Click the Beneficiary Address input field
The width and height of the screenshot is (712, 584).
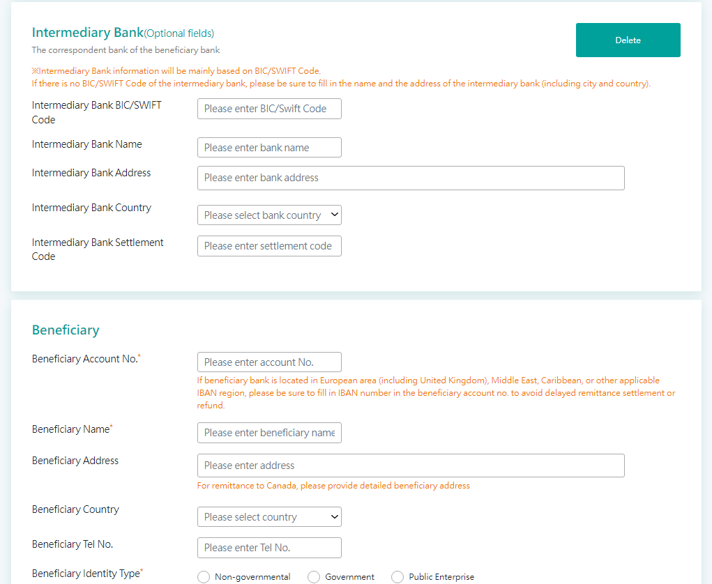click(411, 466)
